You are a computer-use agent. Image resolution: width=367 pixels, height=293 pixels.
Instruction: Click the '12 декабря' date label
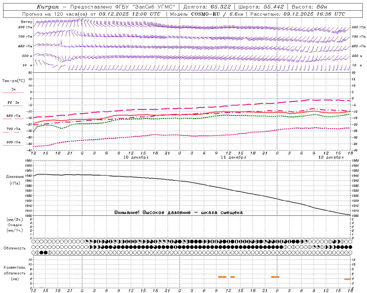point(331,157)
